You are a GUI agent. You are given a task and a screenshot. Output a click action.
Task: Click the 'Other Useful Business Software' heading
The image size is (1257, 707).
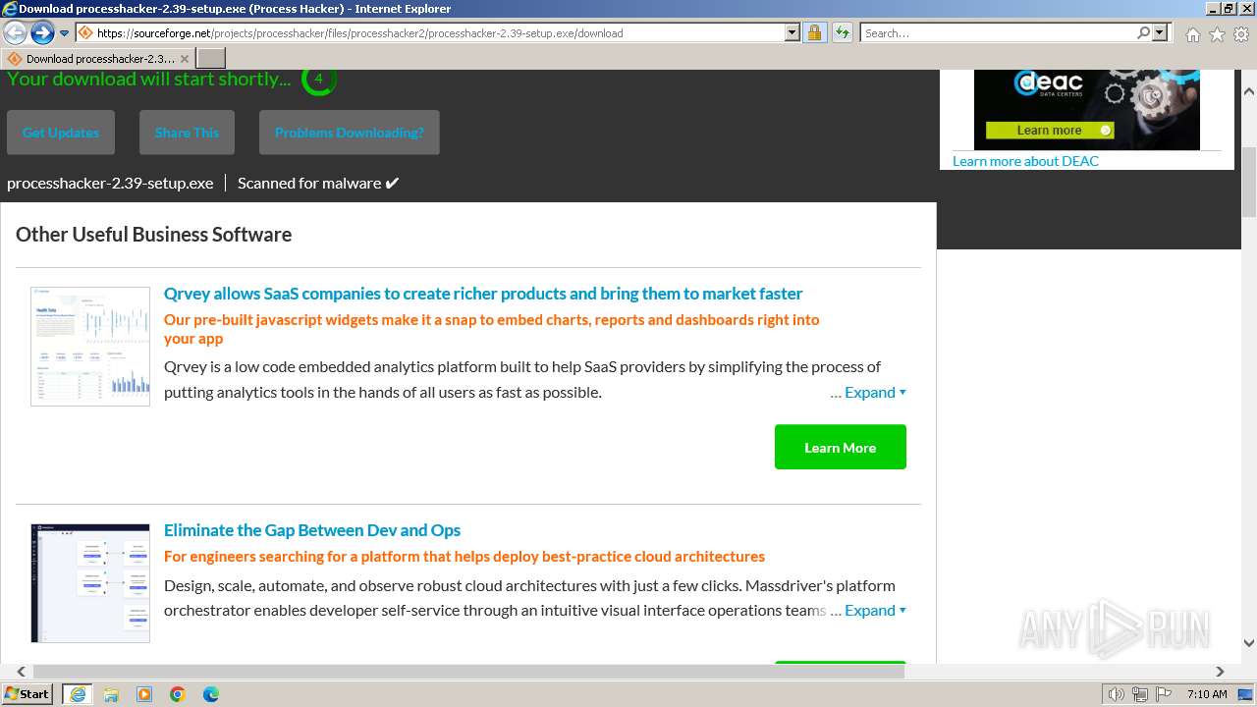153,235
